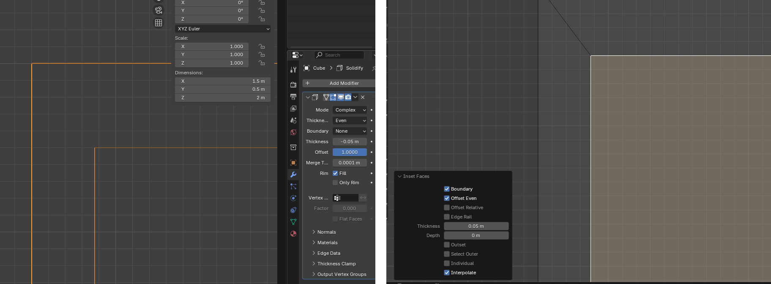Uncheck Boundary in Inset Faces
The height and width of the screenshot is (284, 771).
tap(447, 189)
